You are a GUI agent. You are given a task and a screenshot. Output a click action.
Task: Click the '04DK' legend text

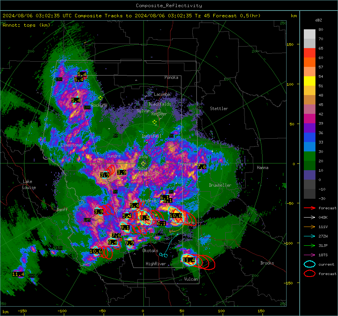coord(323,218)
